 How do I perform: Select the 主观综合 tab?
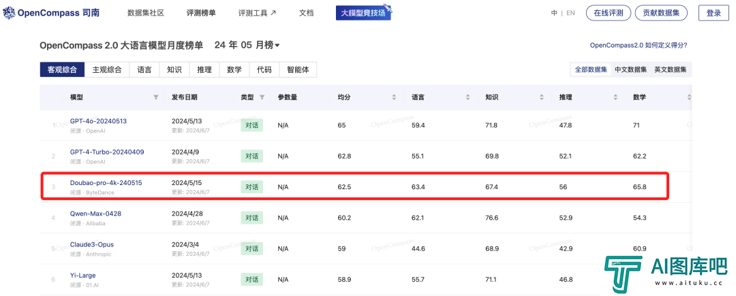click(x=107, y=70)
